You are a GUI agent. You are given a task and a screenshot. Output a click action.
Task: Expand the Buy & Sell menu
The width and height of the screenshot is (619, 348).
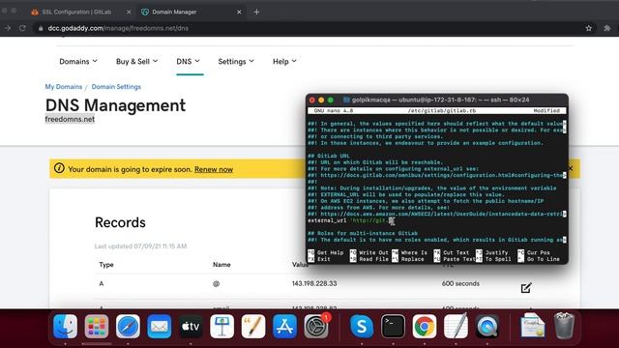point(136,62)
